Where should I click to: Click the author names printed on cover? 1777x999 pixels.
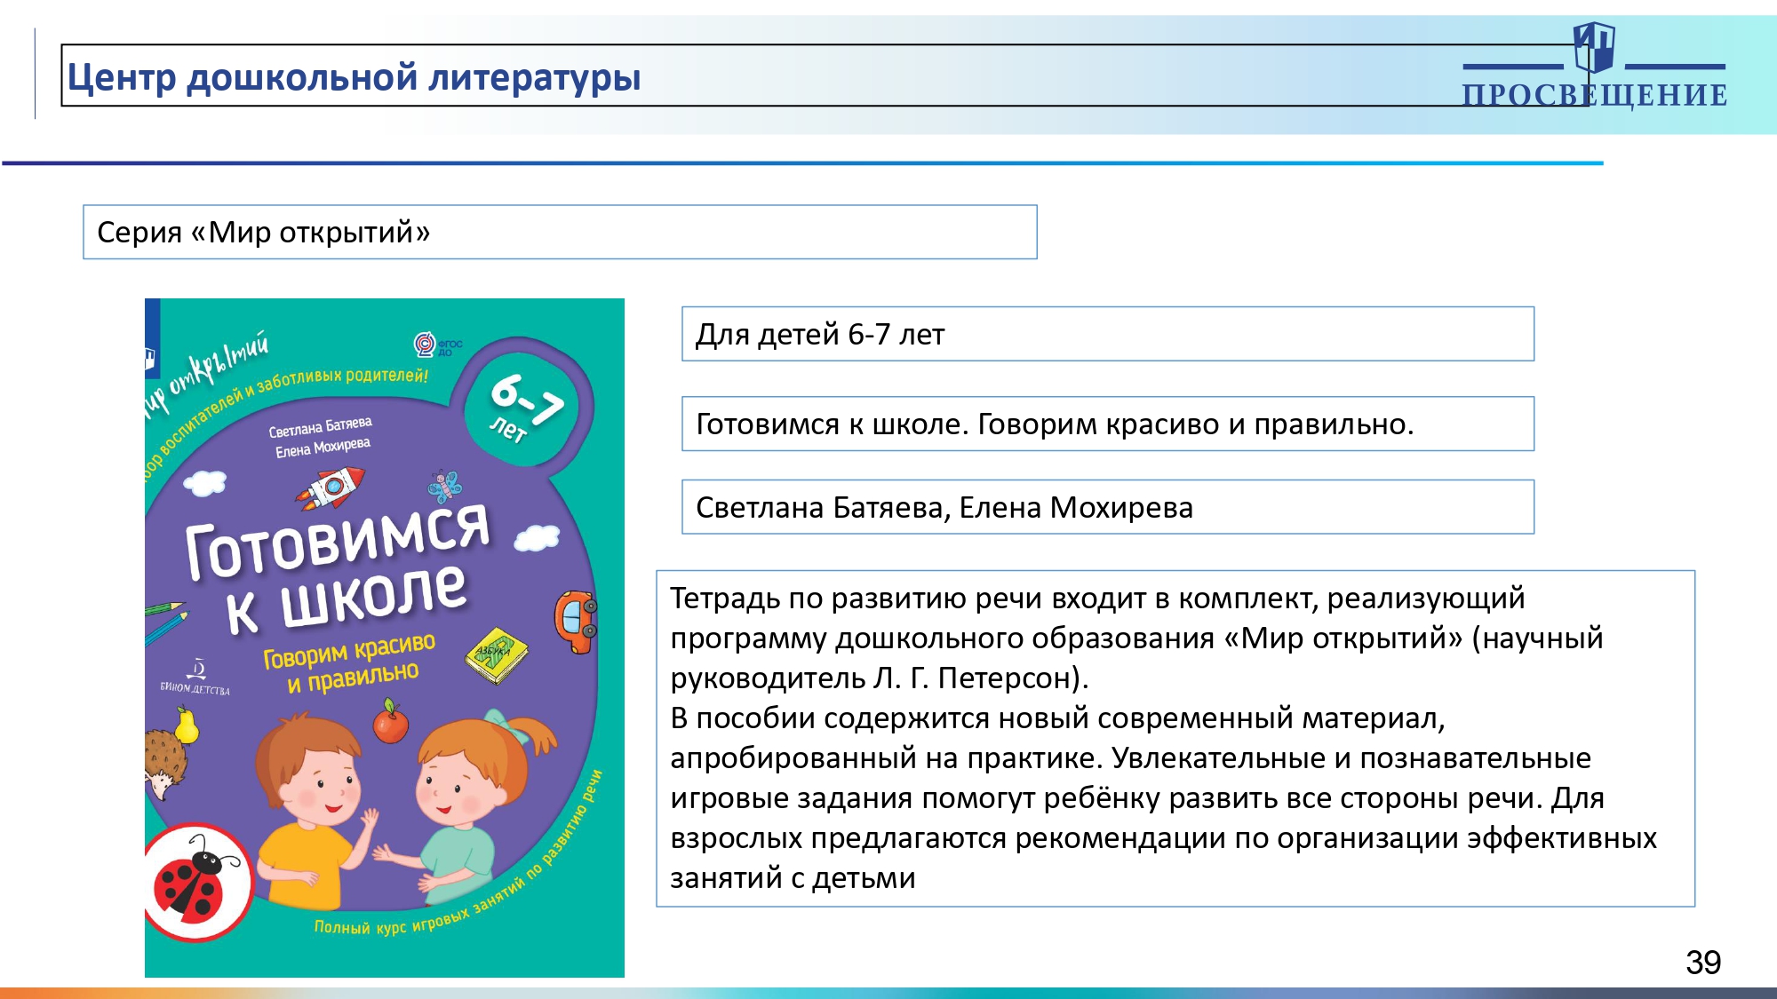(x=321, y=437)
